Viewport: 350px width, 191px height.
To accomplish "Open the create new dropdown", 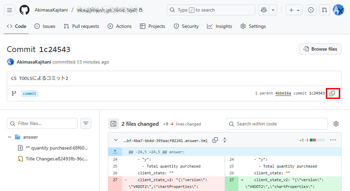I will pyautogui.click(x=294, y=10).
